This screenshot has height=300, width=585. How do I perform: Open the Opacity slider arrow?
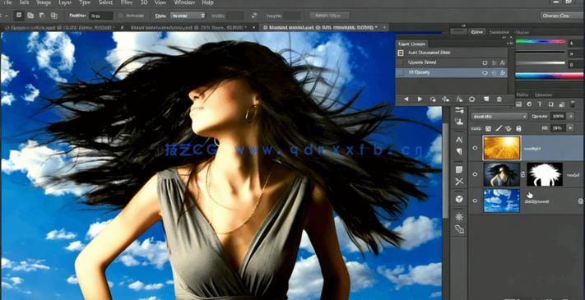point(570,116)
